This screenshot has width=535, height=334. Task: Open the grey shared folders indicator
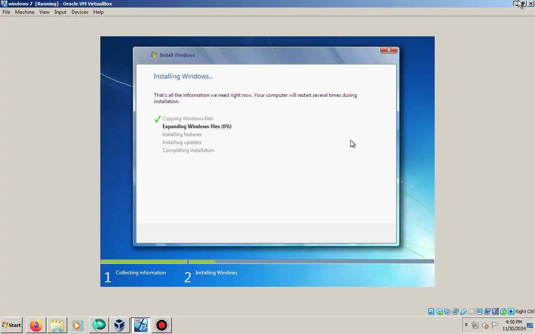click(x=471, y=311)
